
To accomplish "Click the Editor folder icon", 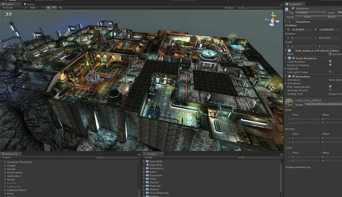I will (148, 172).
